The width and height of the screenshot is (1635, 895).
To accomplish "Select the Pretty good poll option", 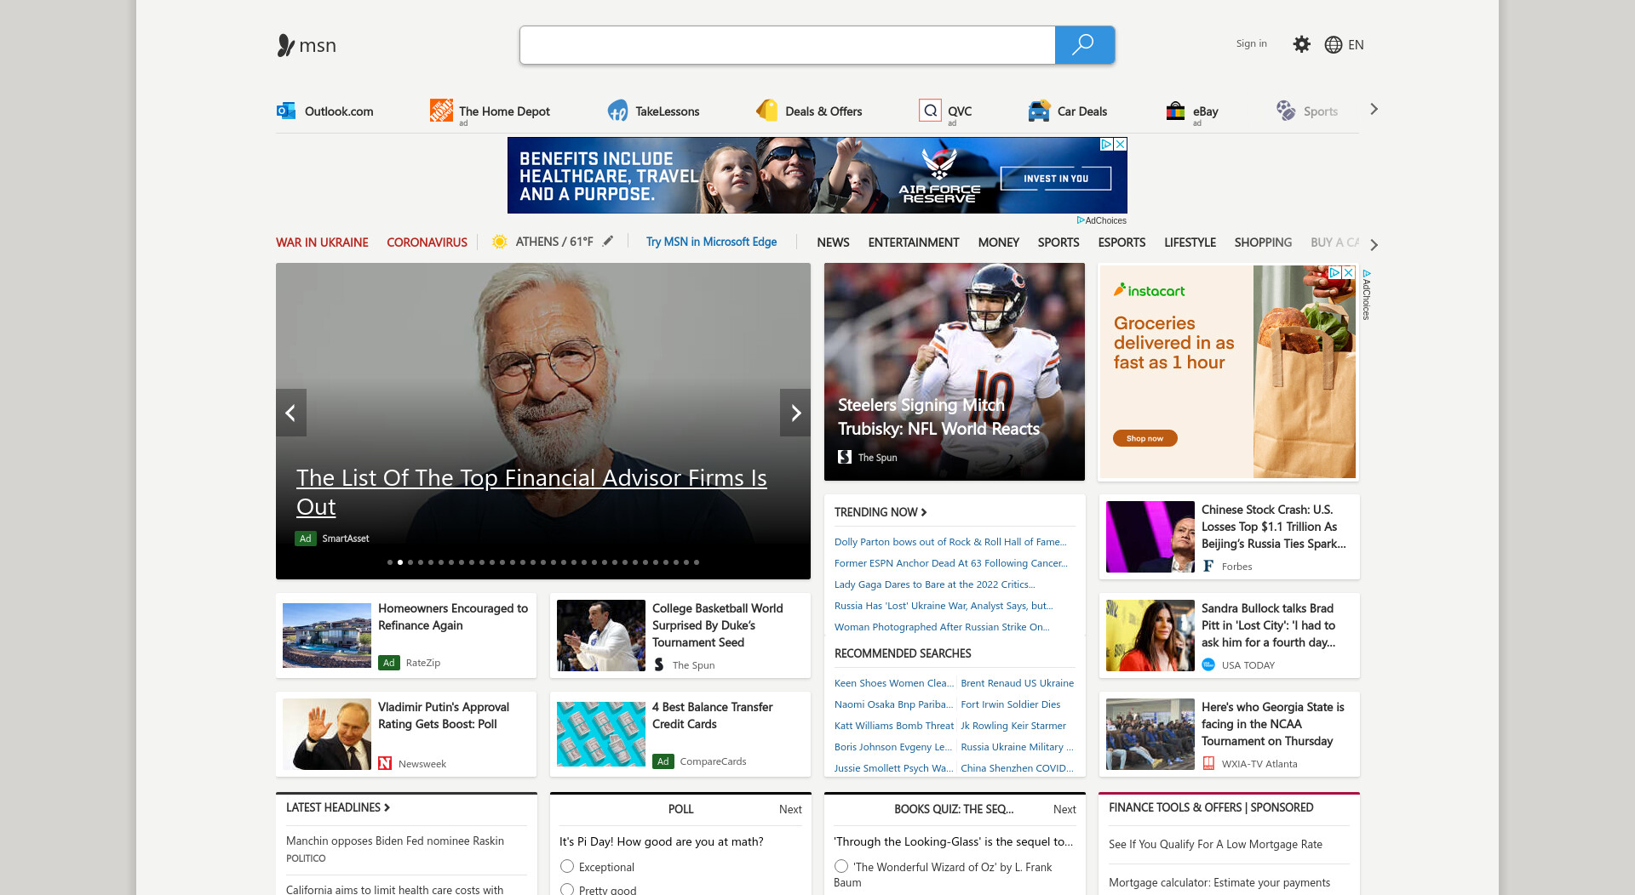I will [x=567, y=889].
